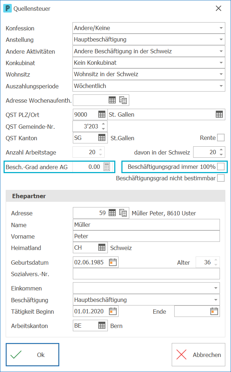Expand the Konfession dropdown
The image size is (231, 372).
[221, 28]
